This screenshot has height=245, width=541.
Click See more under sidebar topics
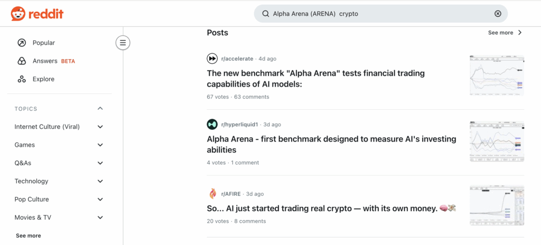[x=28, y=235]
